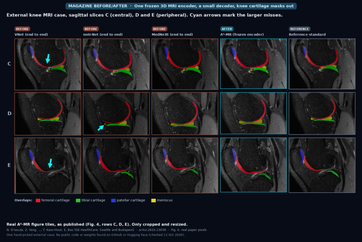Open the A⁴-MR row C knee thumbnail

point(253,64)
